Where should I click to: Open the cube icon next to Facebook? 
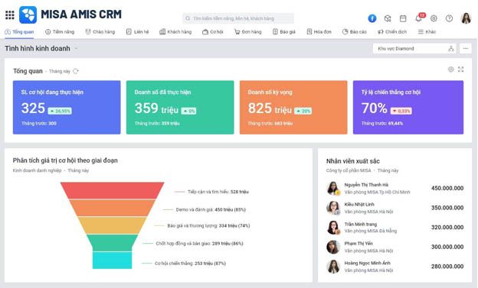pyautogui.click(x=388, y=18)
